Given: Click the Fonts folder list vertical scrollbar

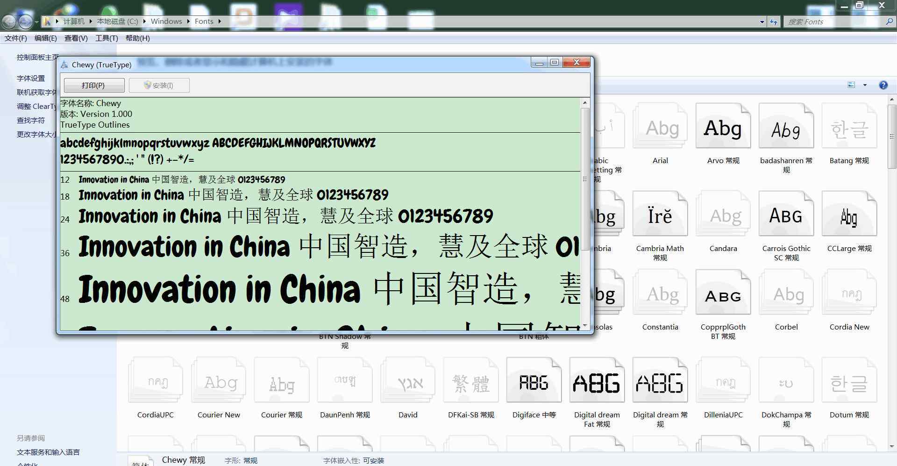Looking at the screenshot, I should pos(892,136).
